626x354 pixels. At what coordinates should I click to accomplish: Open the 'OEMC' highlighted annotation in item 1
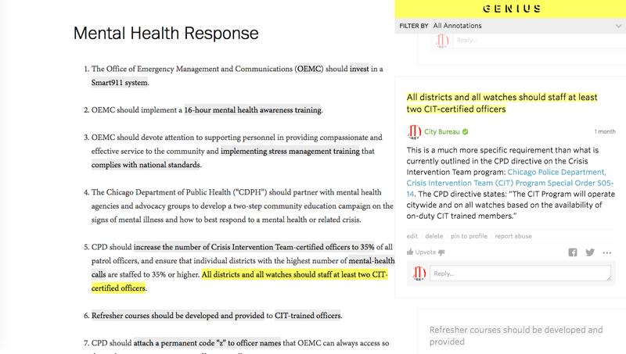[309, 69]
